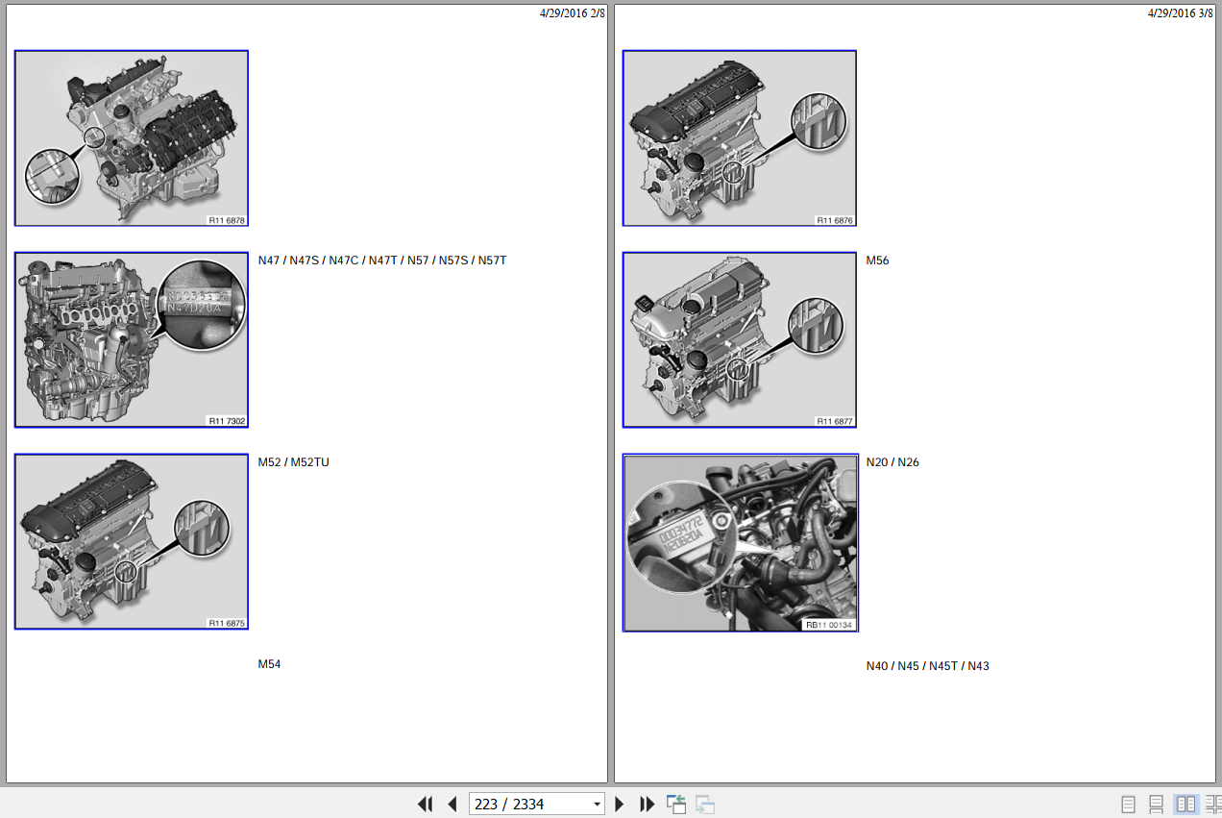Image resolution: width=1222 pixels, height=818 pixels.
Task: Enable continuous page scrolling view
Action: [x=1157, y=805]
